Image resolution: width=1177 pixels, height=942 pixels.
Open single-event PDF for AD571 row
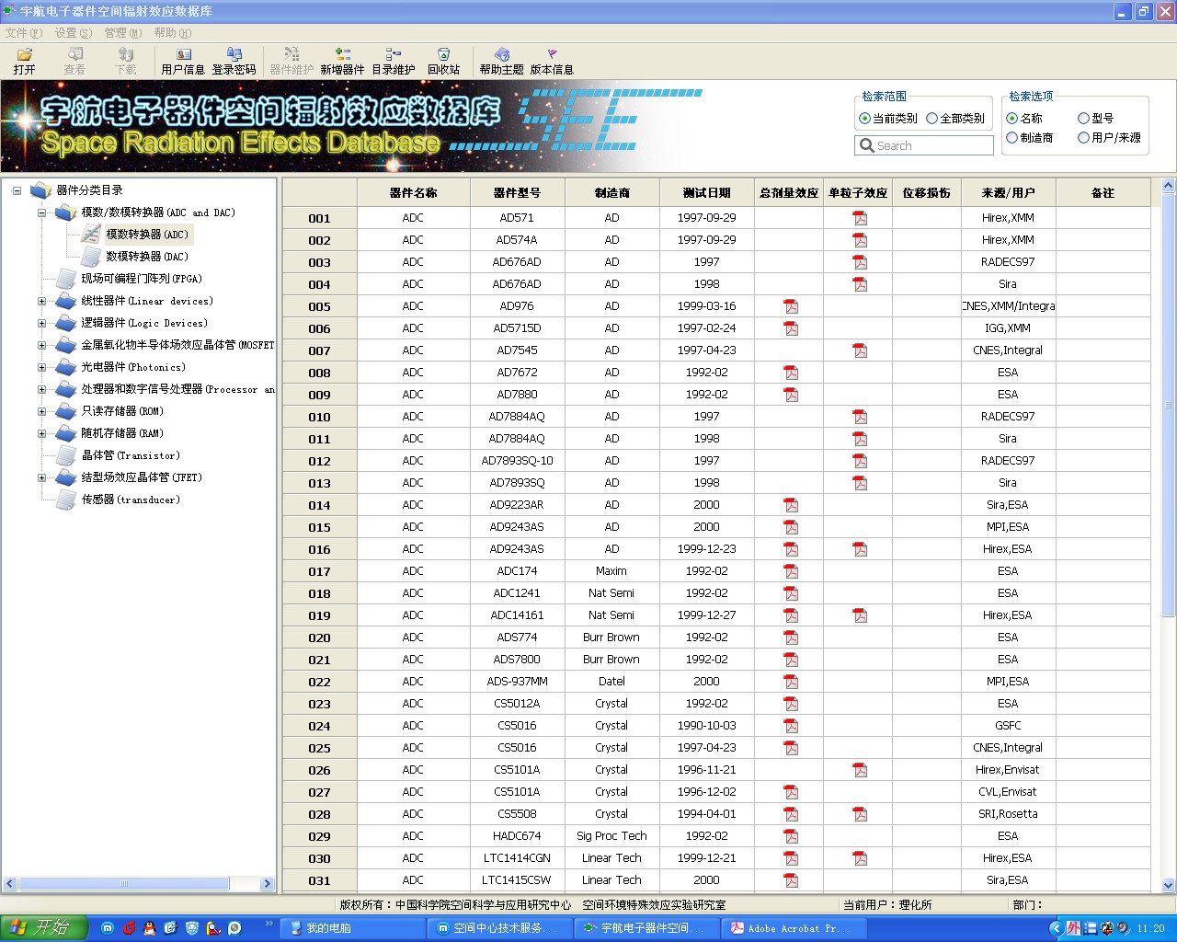pyautogui.click(x=860, y=218)
